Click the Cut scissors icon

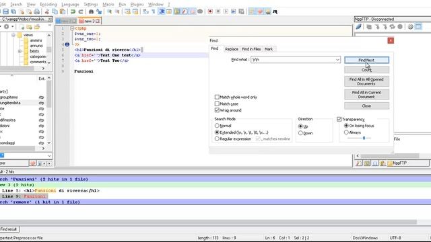[47, 11]
